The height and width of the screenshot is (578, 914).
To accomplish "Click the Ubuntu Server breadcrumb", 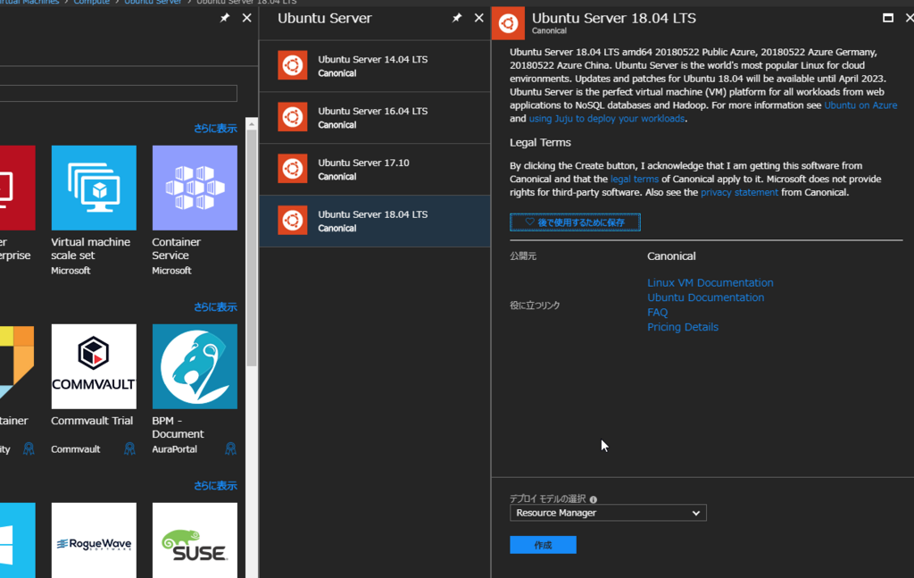I will 153,3.
